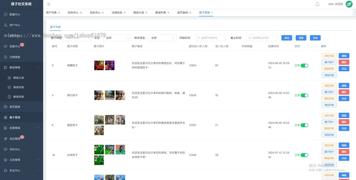
Task: Close the 消息中心 tab
Action: 103,12
